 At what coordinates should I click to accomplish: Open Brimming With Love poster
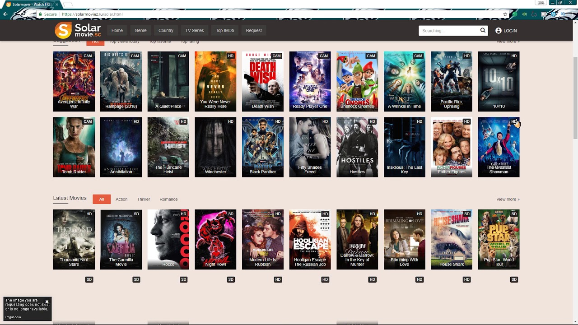(x=405, y=239)
